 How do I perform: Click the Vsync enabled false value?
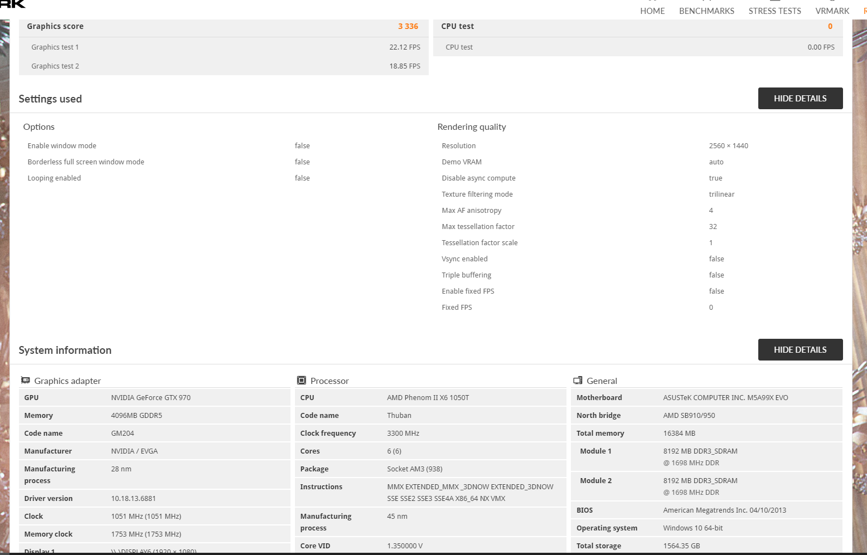tap(716, 259)
